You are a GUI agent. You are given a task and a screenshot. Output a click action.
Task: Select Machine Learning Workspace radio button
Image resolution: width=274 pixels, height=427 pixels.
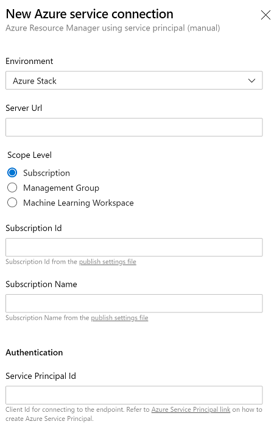click(12, 203)
